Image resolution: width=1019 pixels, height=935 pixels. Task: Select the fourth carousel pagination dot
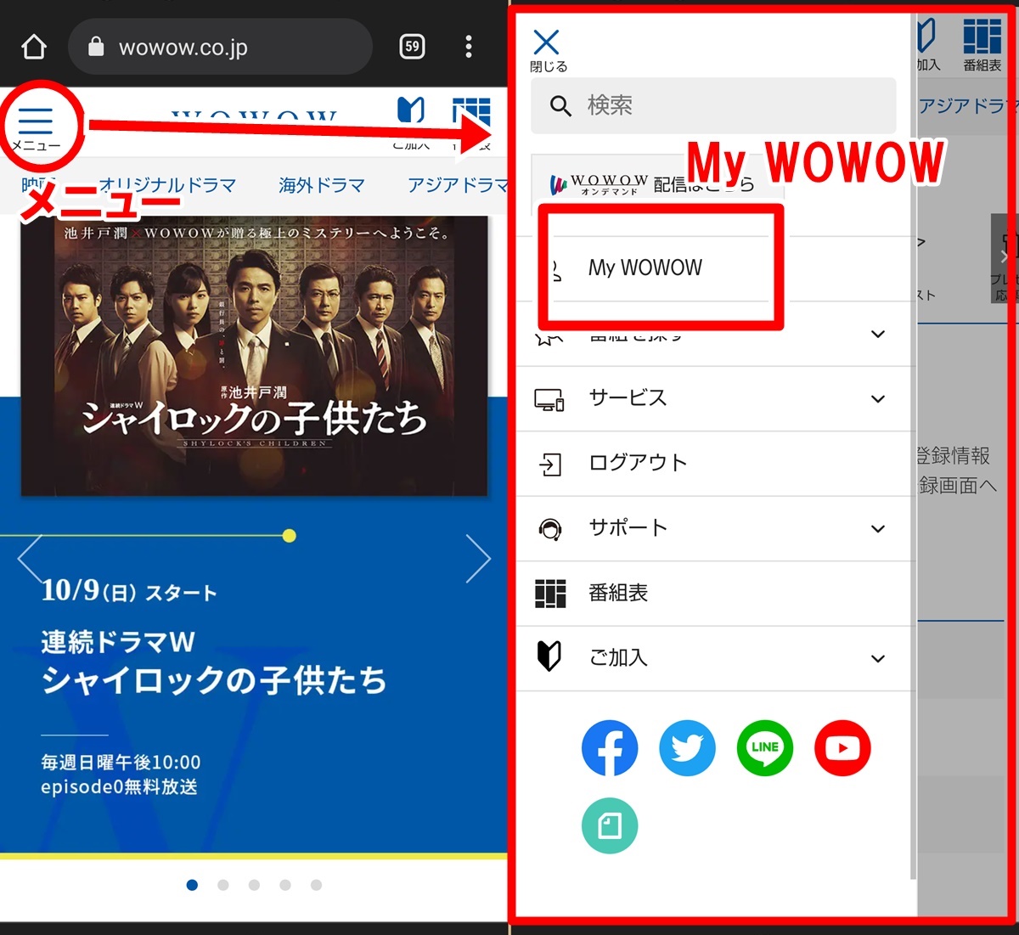(x=285, y=885)
